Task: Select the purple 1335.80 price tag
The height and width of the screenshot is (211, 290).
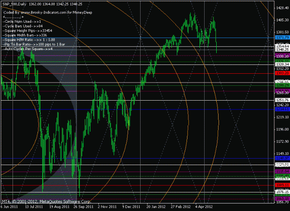Action: point(283,56)
